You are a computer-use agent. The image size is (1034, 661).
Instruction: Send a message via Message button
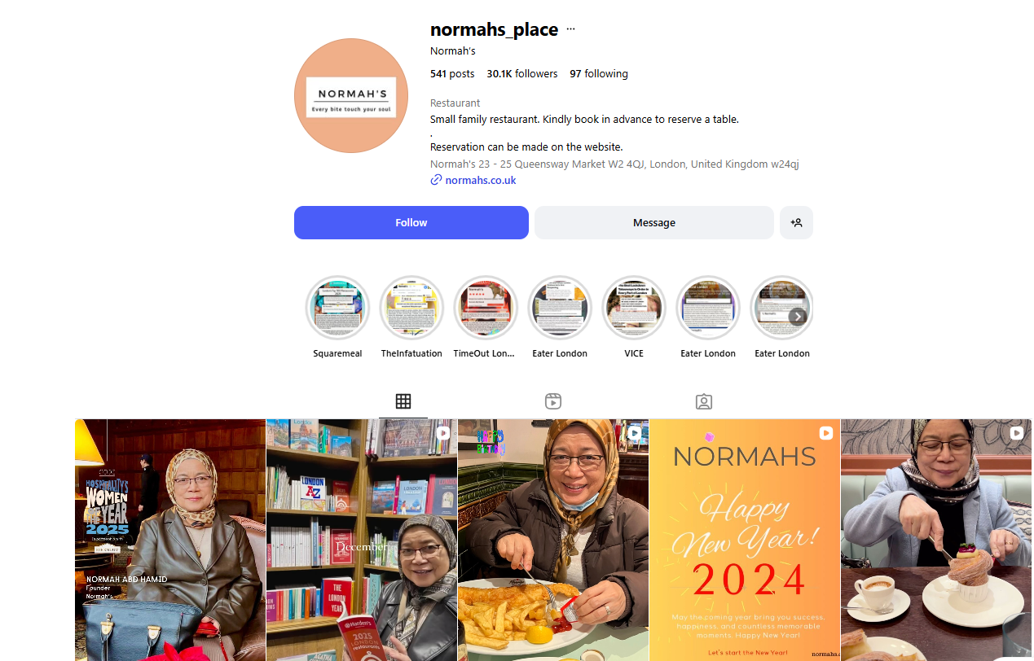coord(654,222)
